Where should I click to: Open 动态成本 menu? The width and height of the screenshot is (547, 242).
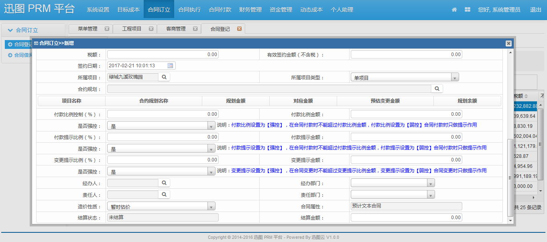point(311,10)
